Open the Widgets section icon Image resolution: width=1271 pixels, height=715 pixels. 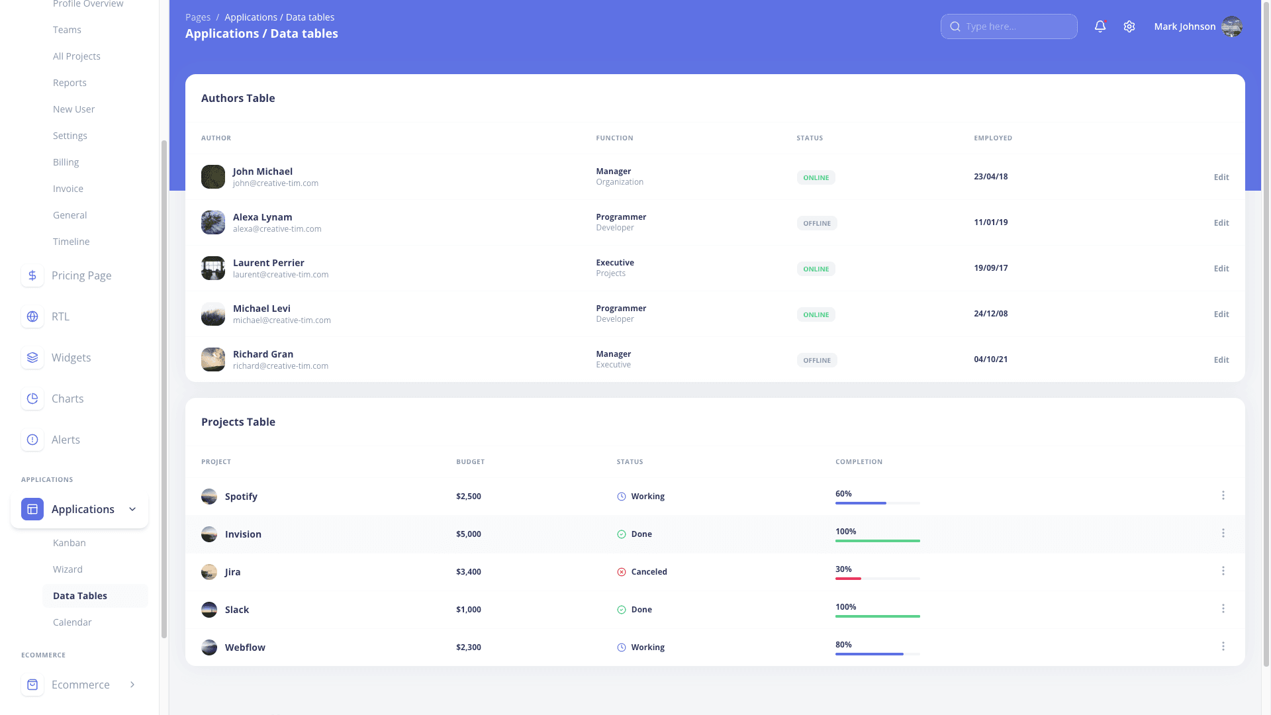(32, 358)
